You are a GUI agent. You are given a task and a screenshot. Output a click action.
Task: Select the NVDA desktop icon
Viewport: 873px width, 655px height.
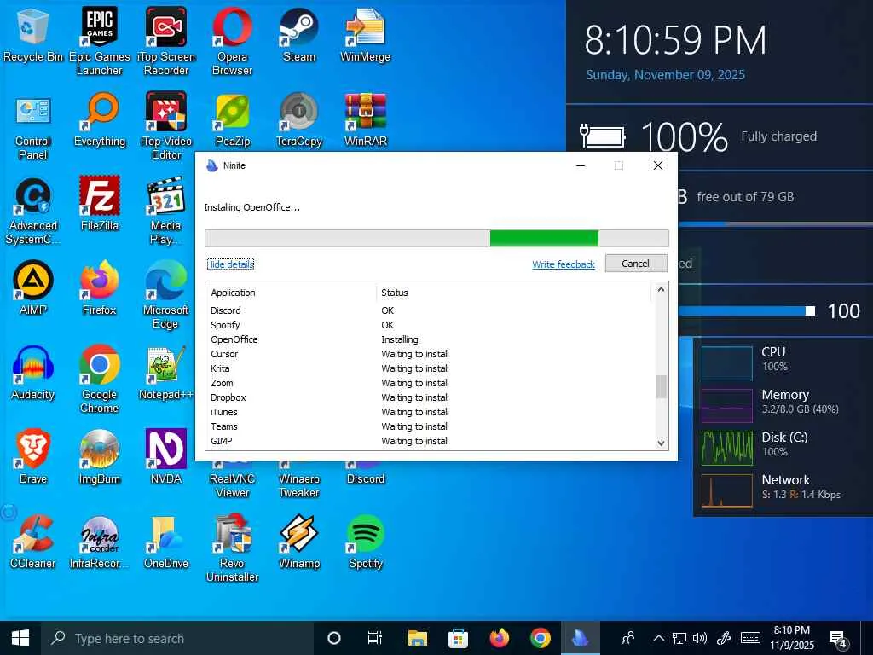click(x=166, y=457)
